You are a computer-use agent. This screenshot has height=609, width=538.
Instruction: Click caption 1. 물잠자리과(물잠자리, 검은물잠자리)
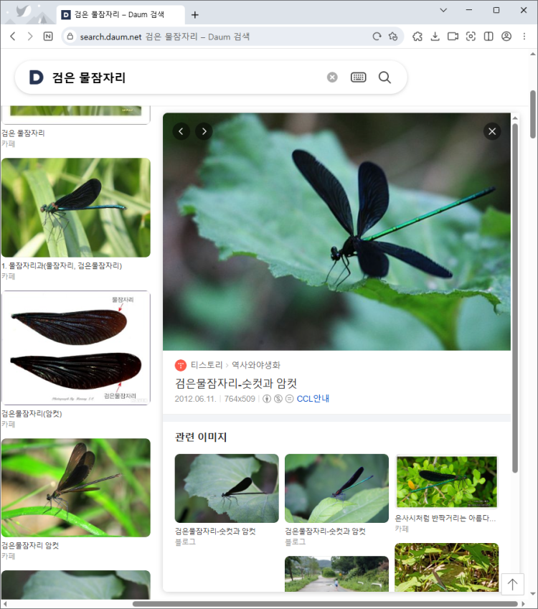pyautogui.click(x=62, y=266)
